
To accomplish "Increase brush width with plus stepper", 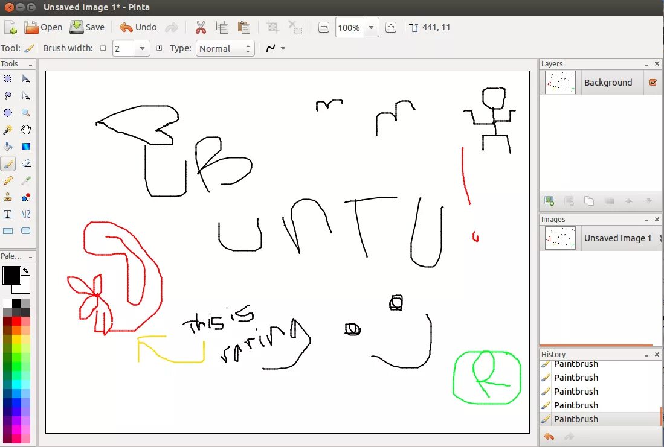I will pyautogui.click(x=160, y=48).
